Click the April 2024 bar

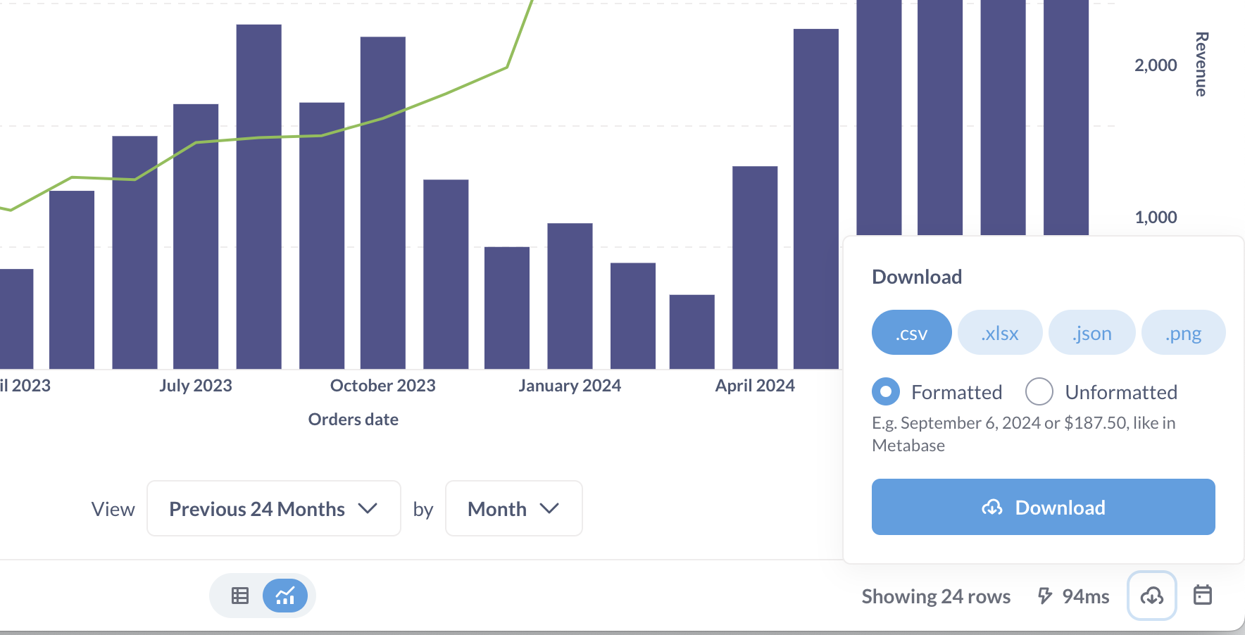click(755, 268)
